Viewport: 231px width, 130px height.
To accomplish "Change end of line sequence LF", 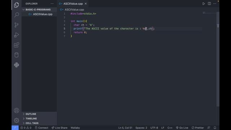I will pos(163,127).
